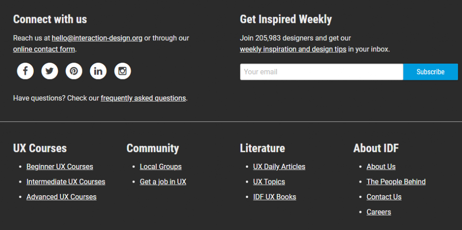This screenshot has width=462, height=230.
Task: Open The People Behind link
Action: tap(396, 182)
